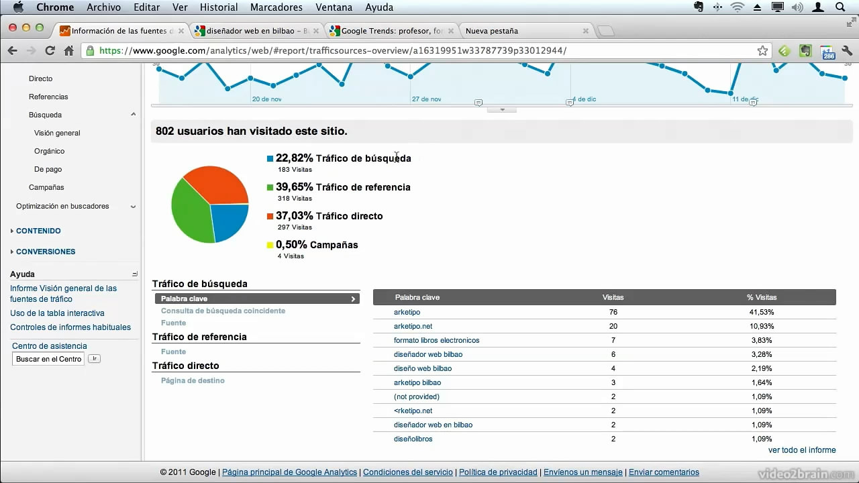Bookmark this page with the star icon
Image resolution: width=859 pixels, height=483 pixels.
pos(762,50)
